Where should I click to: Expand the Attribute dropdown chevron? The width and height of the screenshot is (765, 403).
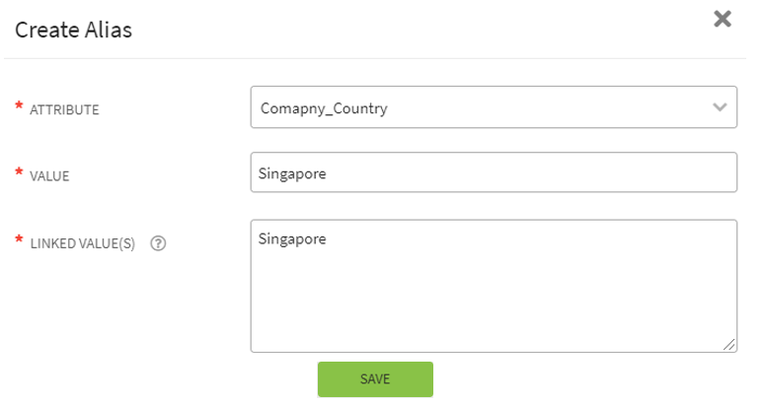[720, 107]
